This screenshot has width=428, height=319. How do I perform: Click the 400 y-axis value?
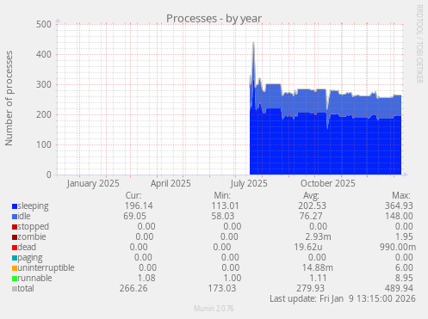click(x=44, y=54)
